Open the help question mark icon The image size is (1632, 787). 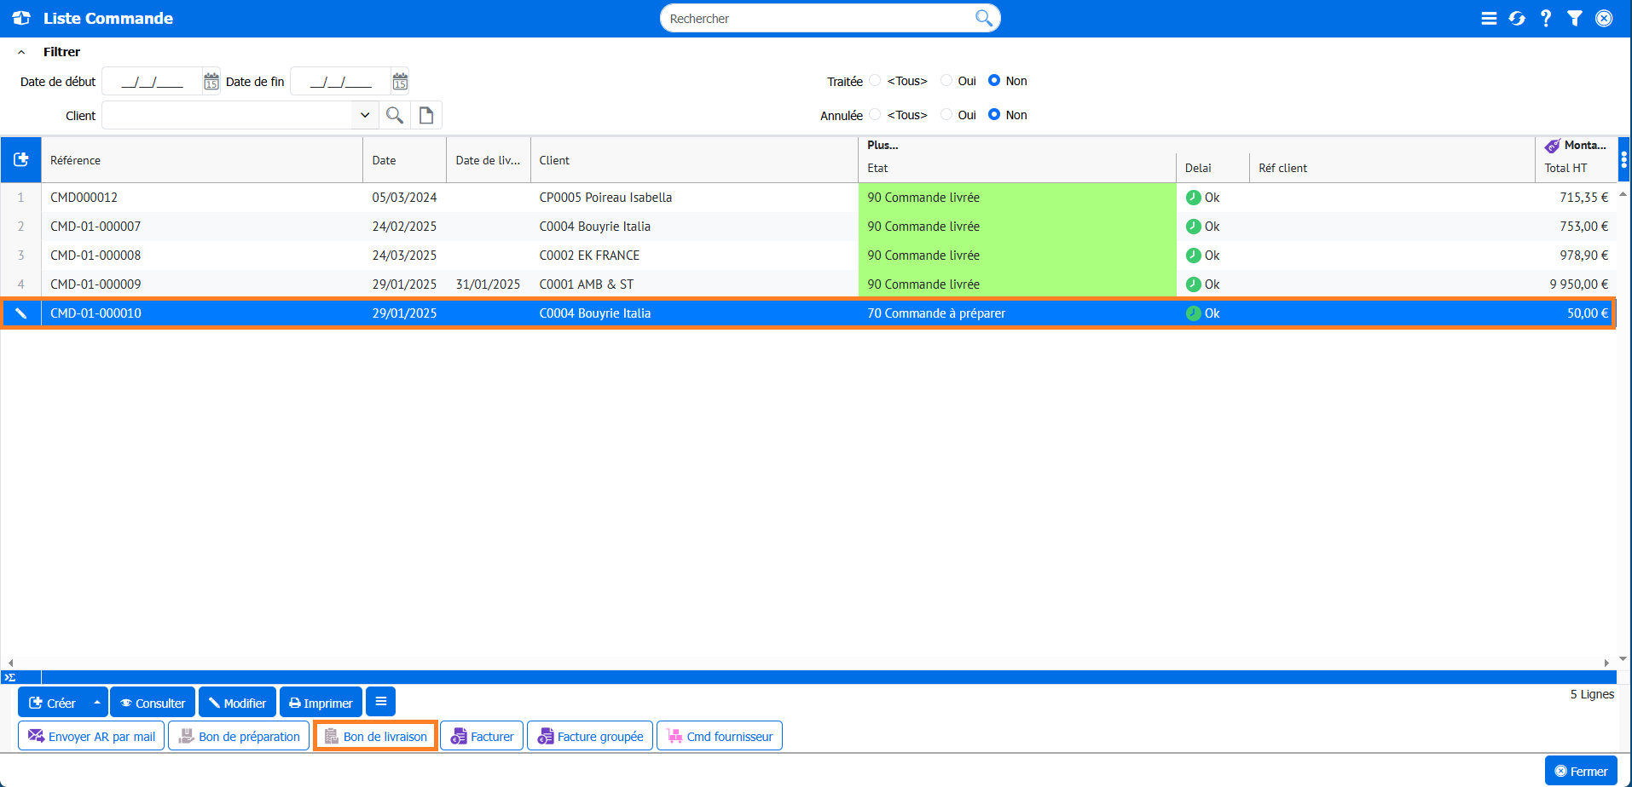[1546, 19]
